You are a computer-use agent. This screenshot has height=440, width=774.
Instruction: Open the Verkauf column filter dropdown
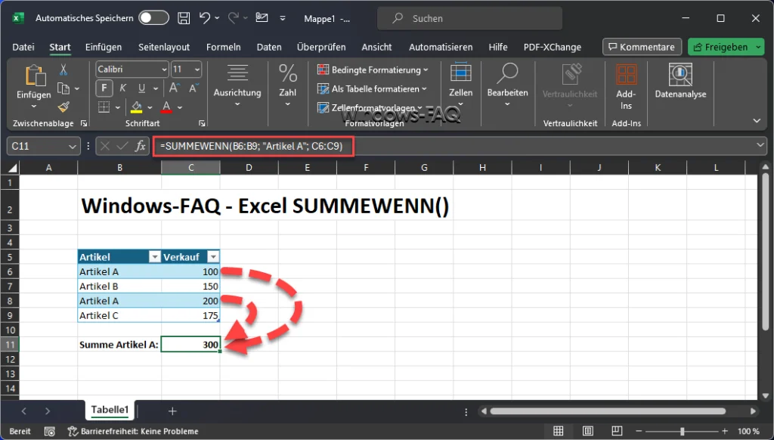pos(213,257)
